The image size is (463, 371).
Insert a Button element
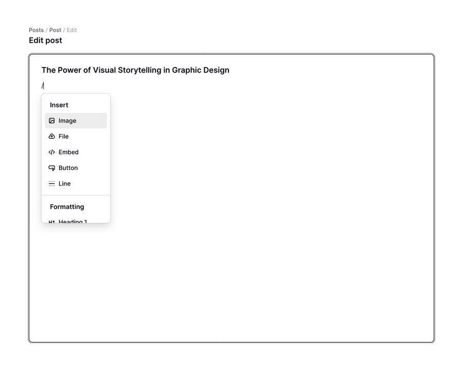pos(68,167)
